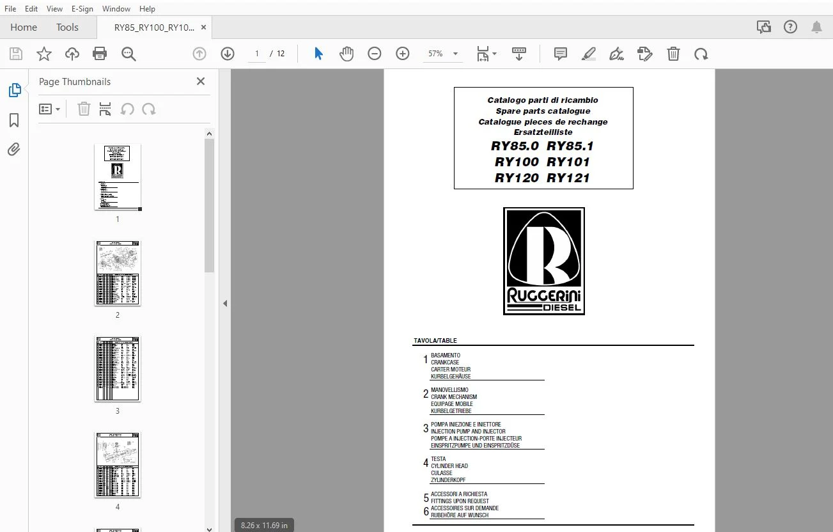Open the Help menu
The height and width of the screenshot is (532, 833).
pos(147,9)
